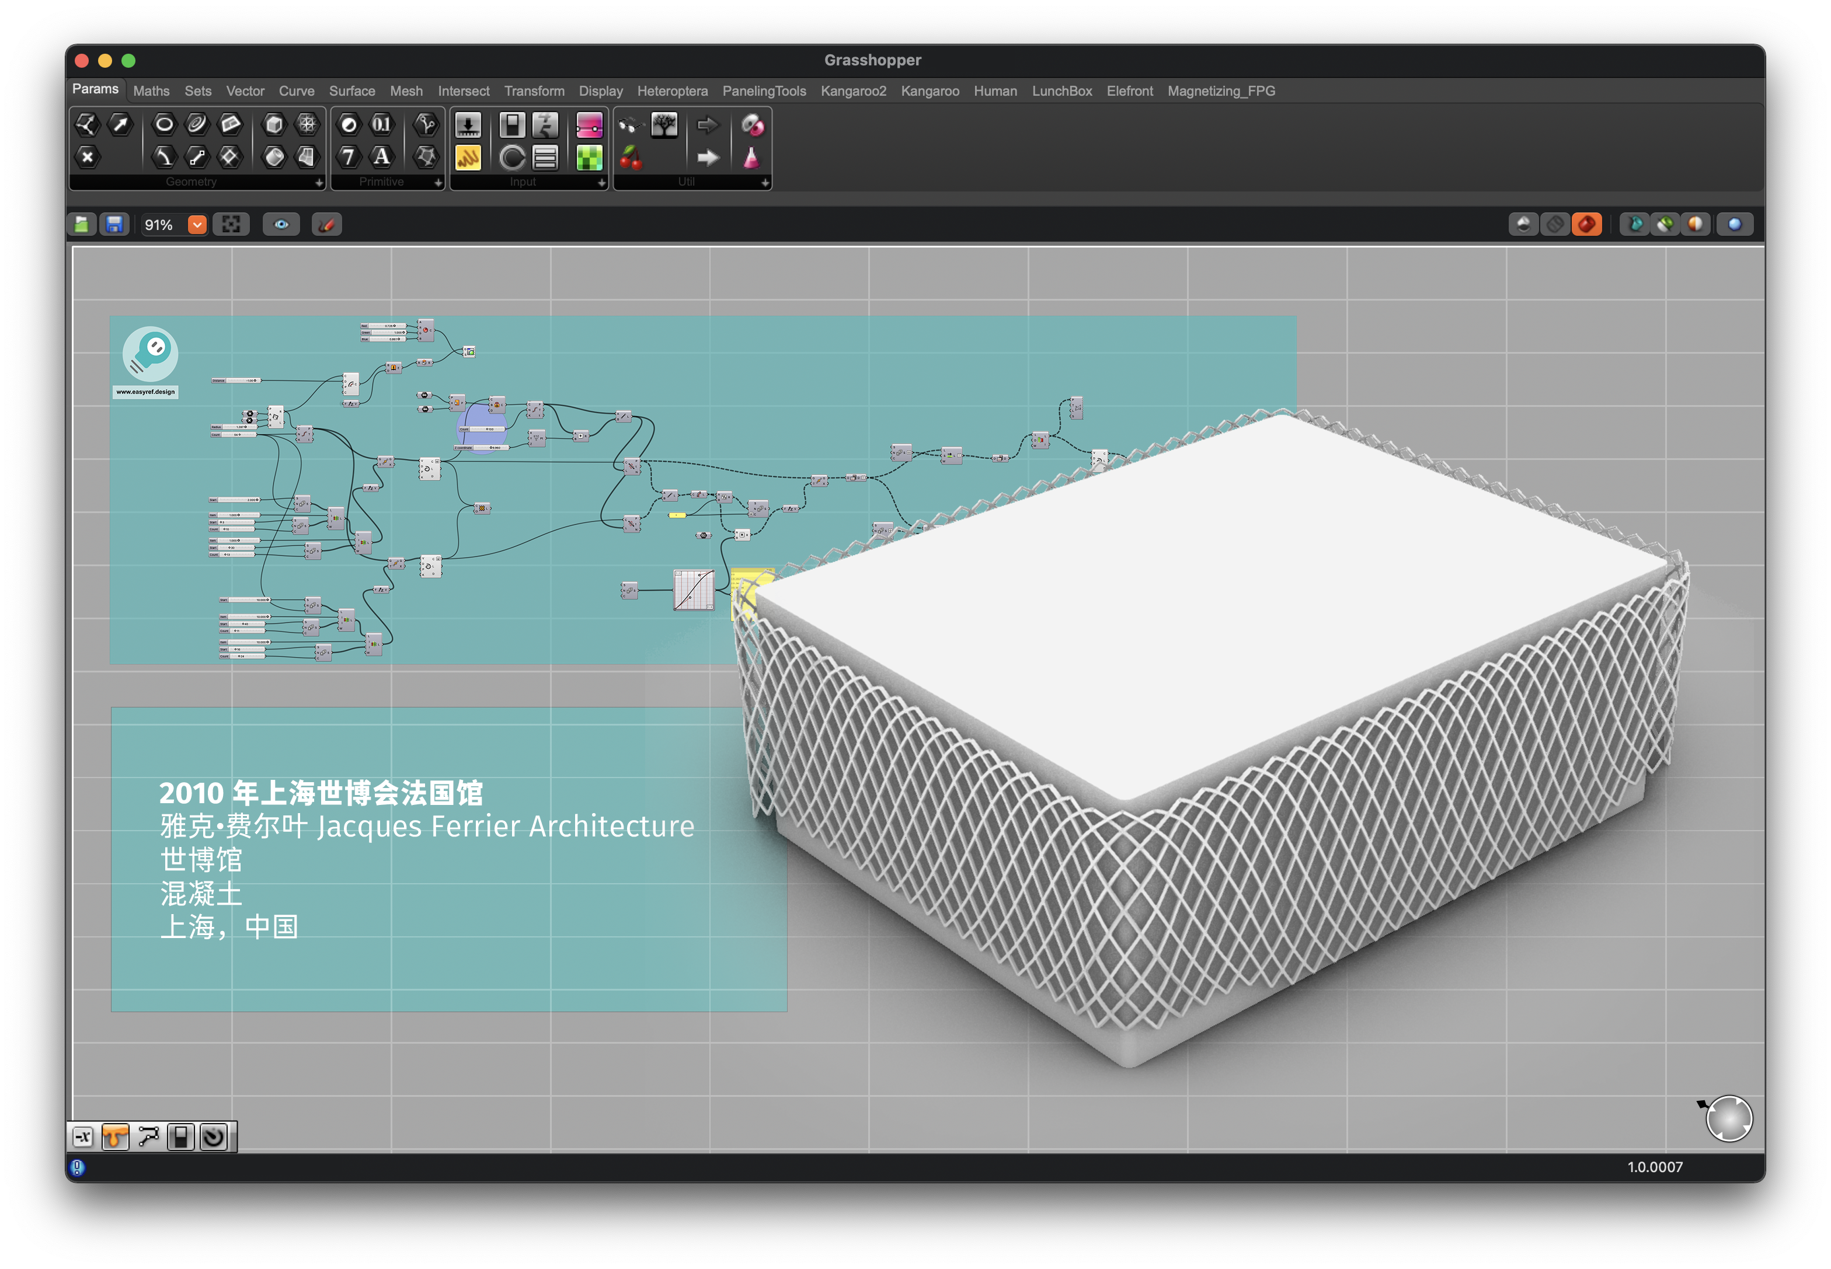Click the www.easyref.design label
The width and height of the screenshot is (1831, 1269).
tap(145, 392)
